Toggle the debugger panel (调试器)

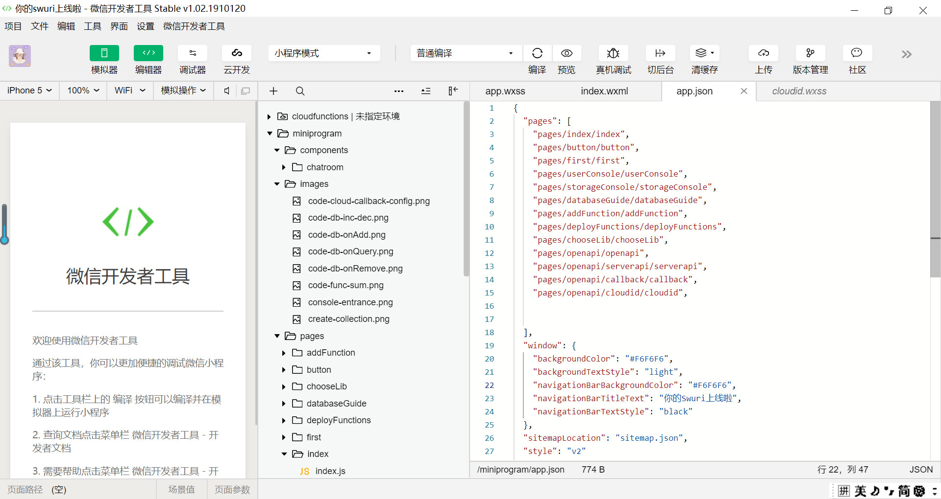(x=192, y=53)
